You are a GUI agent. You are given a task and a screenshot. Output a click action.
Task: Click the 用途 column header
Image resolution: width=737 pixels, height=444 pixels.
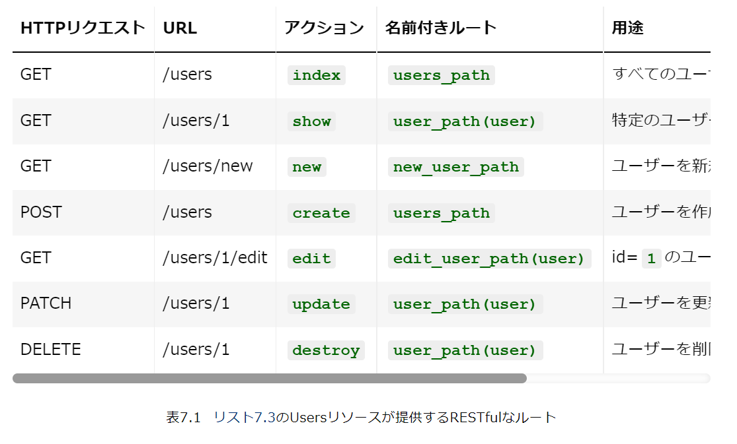pos(627,28)
